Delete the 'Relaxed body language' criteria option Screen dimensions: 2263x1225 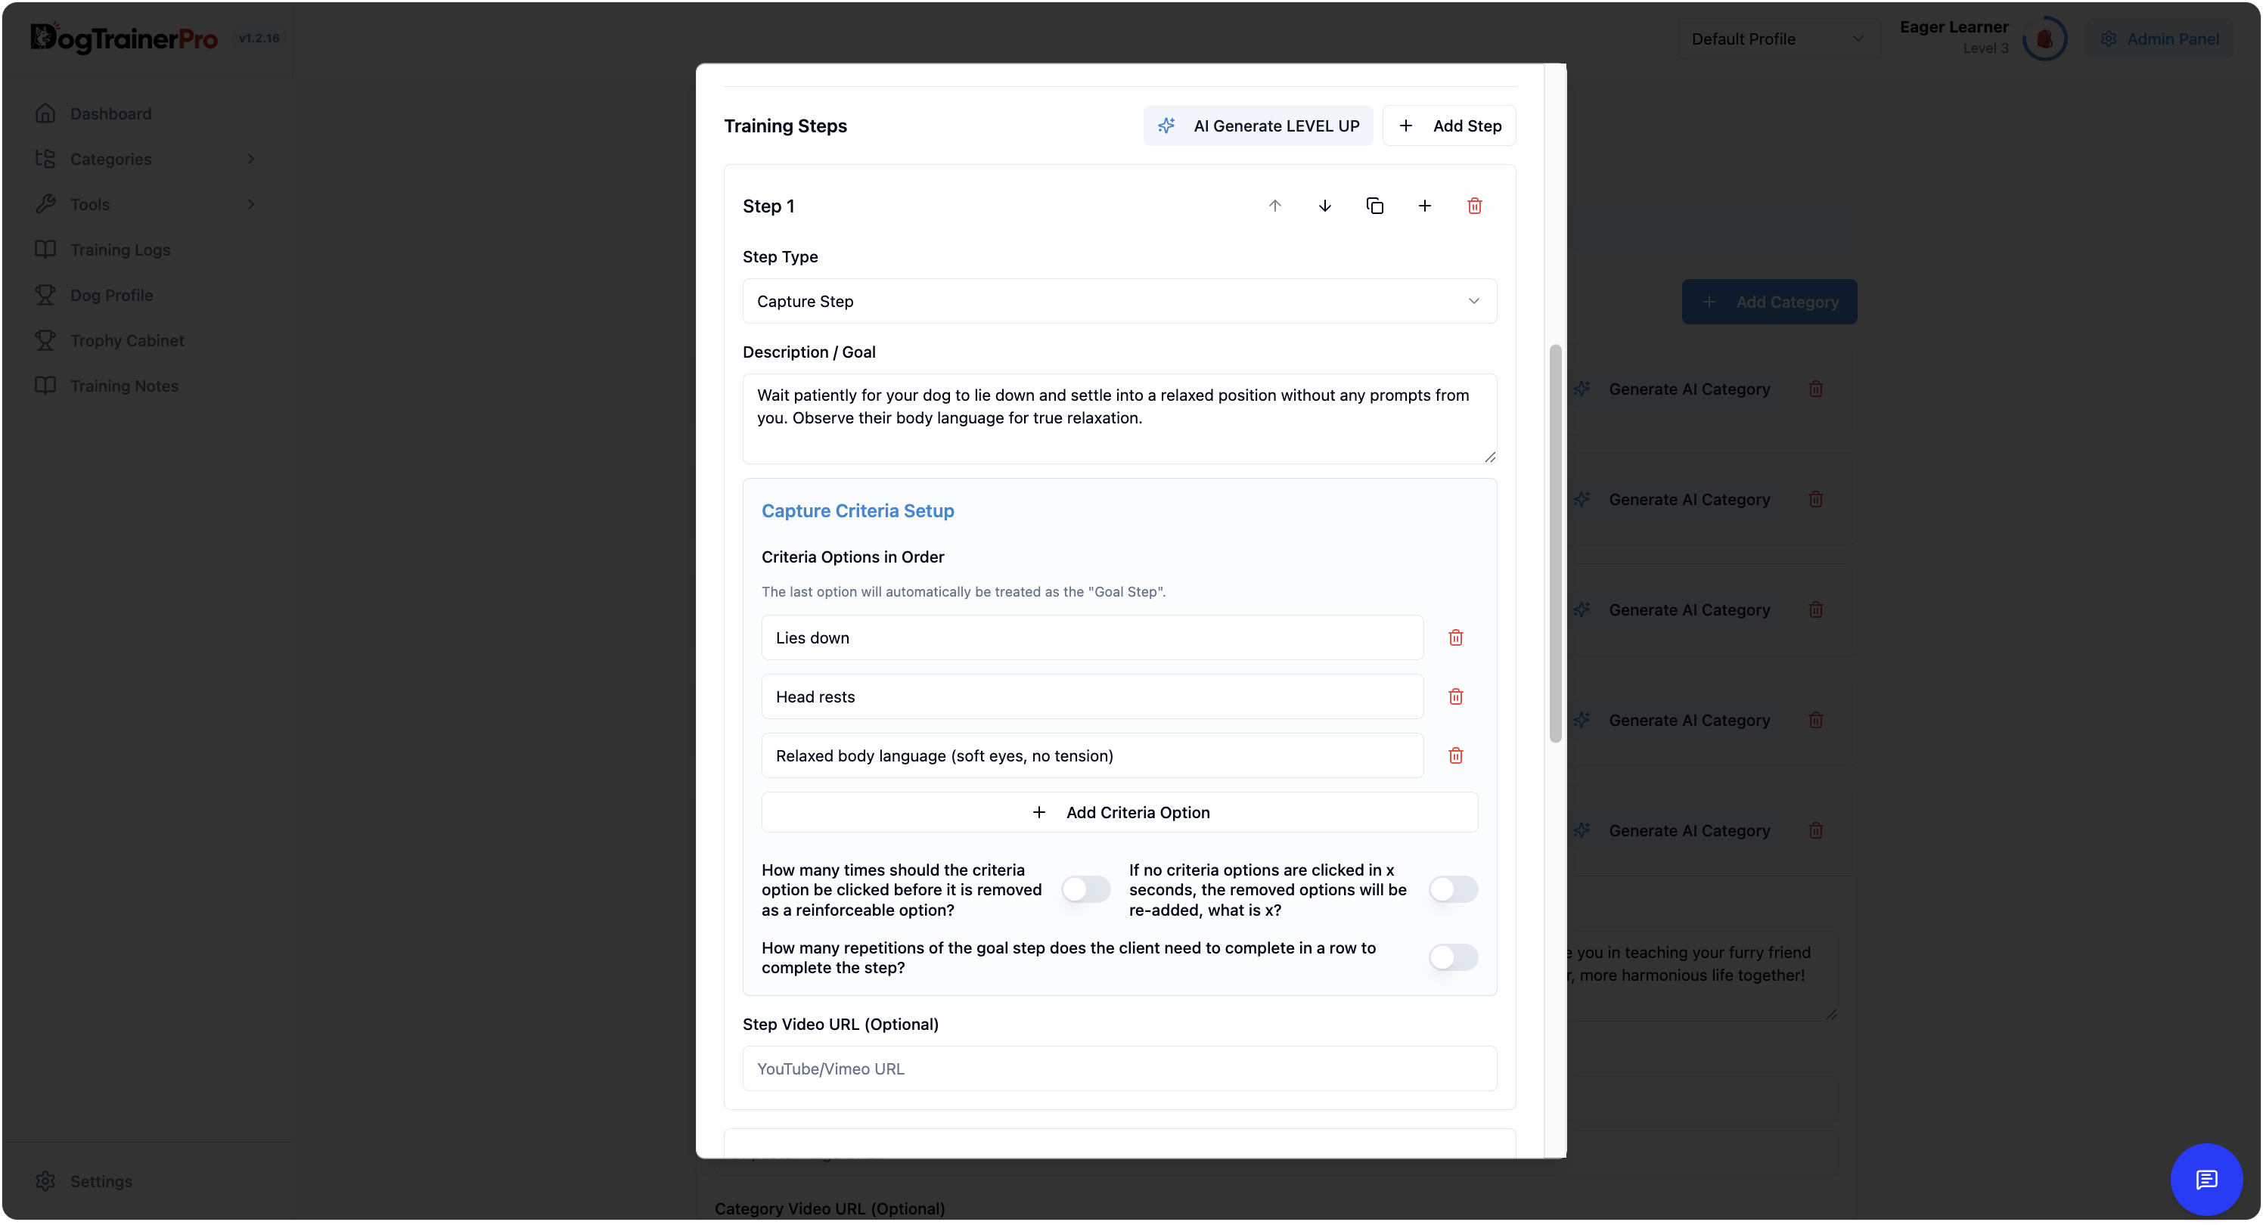coord(1456,756)
